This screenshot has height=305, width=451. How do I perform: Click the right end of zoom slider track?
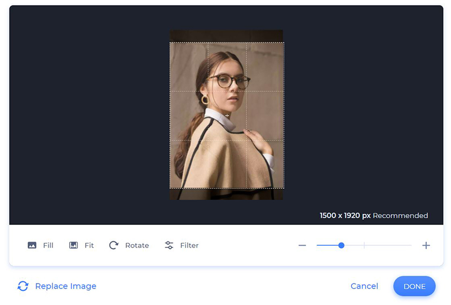click(x=410, y=245)
